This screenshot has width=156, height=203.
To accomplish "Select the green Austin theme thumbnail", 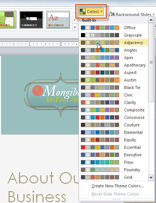I will 8,20.
